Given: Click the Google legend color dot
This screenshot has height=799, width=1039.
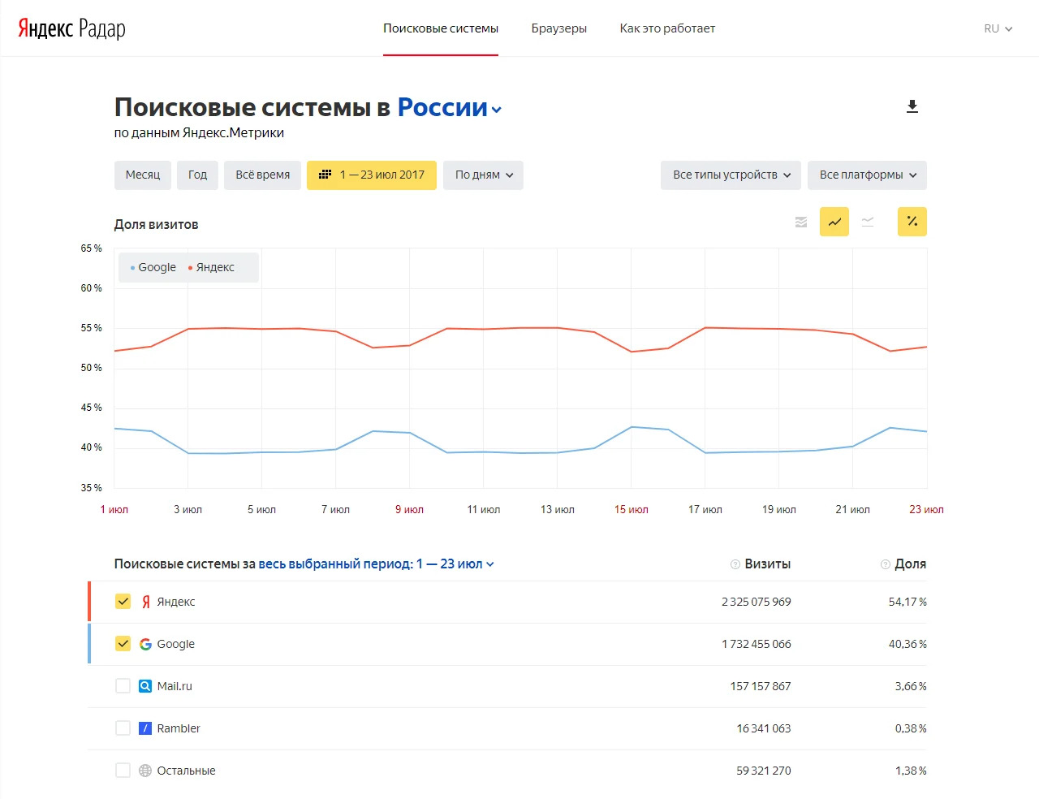Looking at the screenshot, I should [132, 268].
